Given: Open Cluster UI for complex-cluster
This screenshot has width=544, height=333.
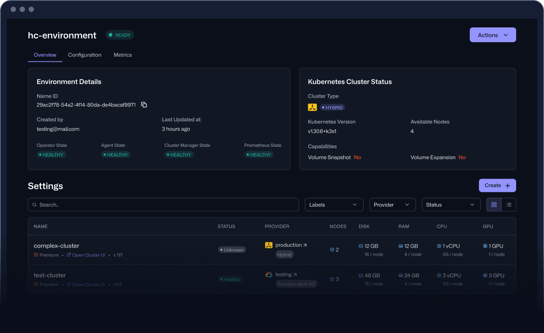Looking at the screenshot, I should (86, 255).
